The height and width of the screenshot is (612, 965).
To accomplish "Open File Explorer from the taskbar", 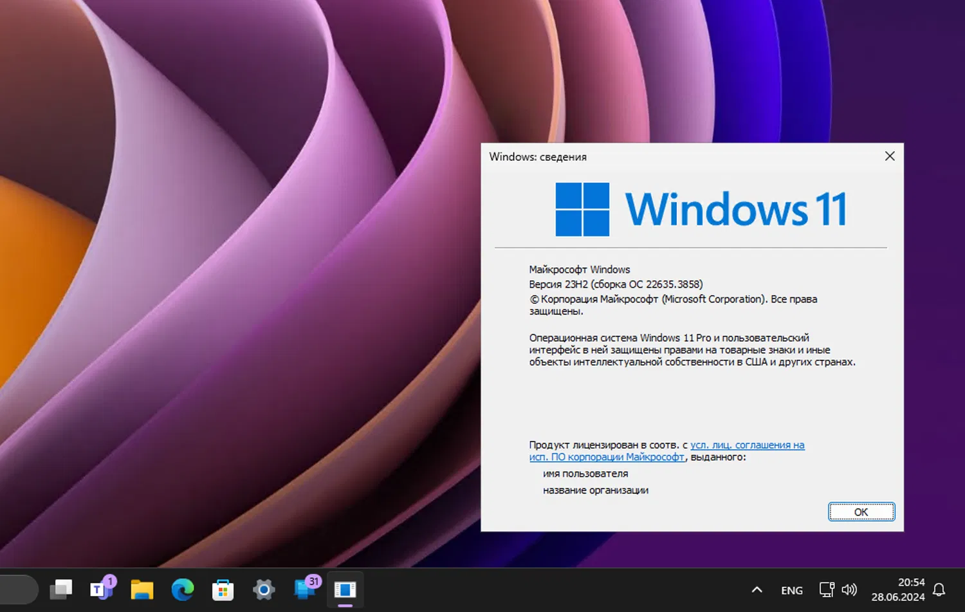I will click(142, 589).
